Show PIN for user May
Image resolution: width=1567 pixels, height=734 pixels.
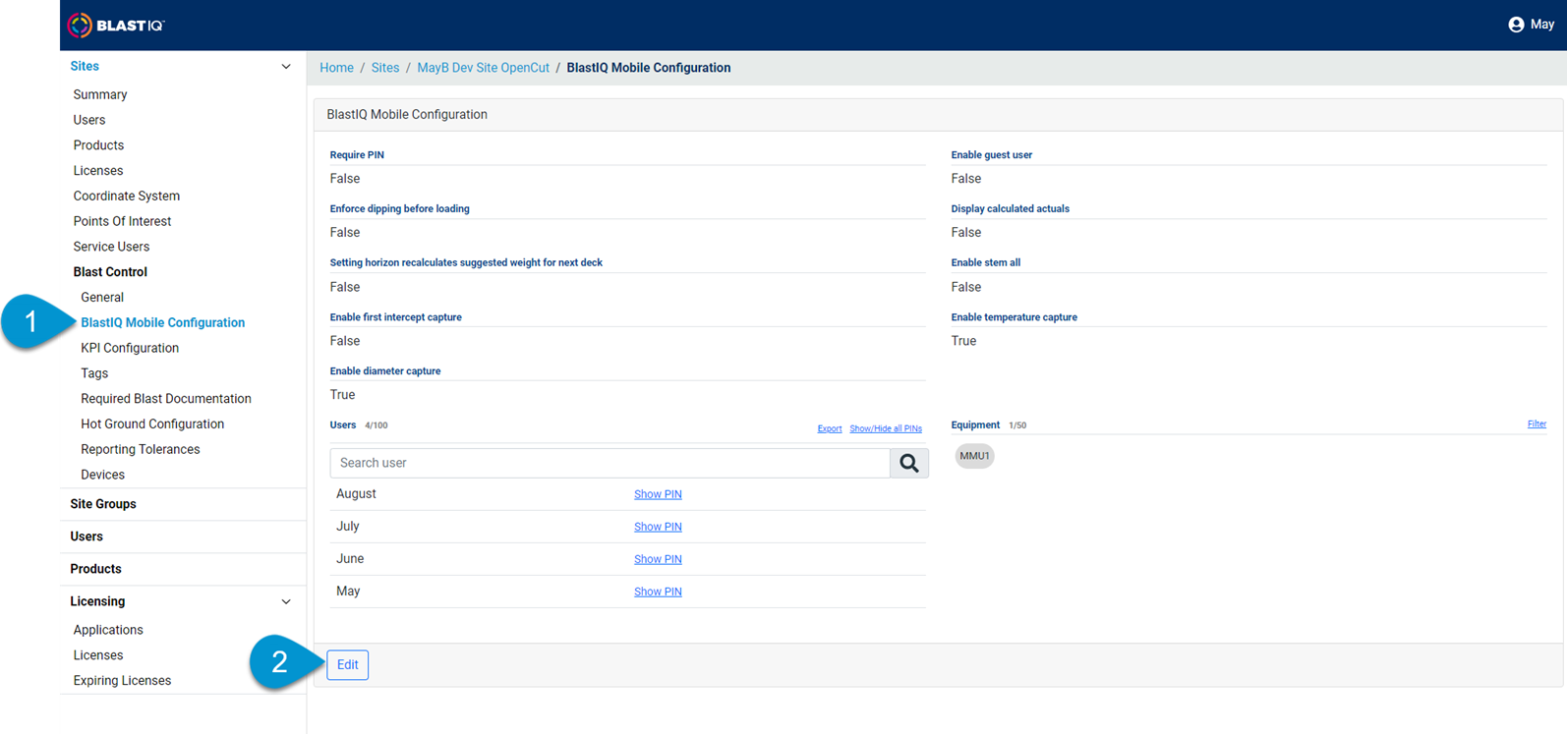point(658,592)
